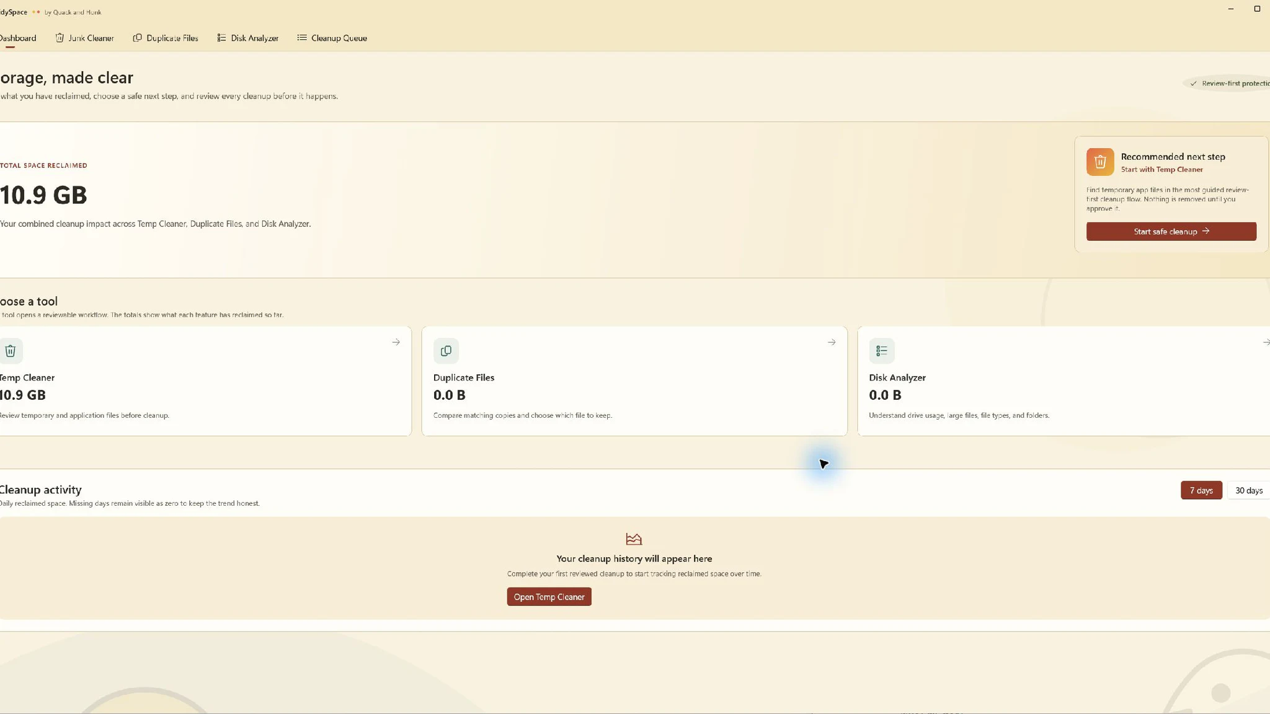Viewport: 1270px width, 714px height.
Task: Click the Disk Analyzer card list icon
Action: click(882, 351)
